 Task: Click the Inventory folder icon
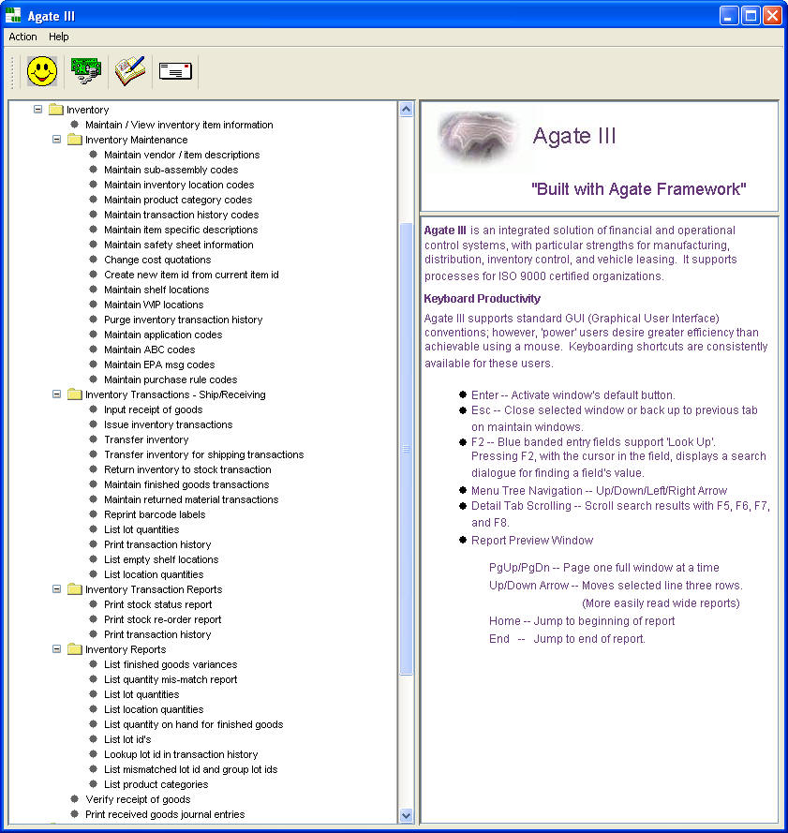(x=56, y=110)
